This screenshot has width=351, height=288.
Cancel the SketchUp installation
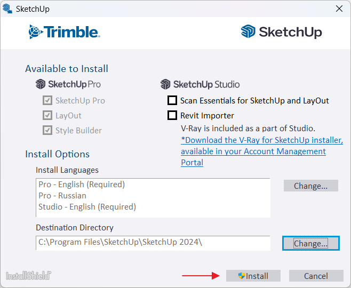316,276
